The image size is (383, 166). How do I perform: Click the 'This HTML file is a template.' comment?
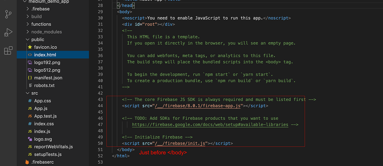click(x=163, y=37)
